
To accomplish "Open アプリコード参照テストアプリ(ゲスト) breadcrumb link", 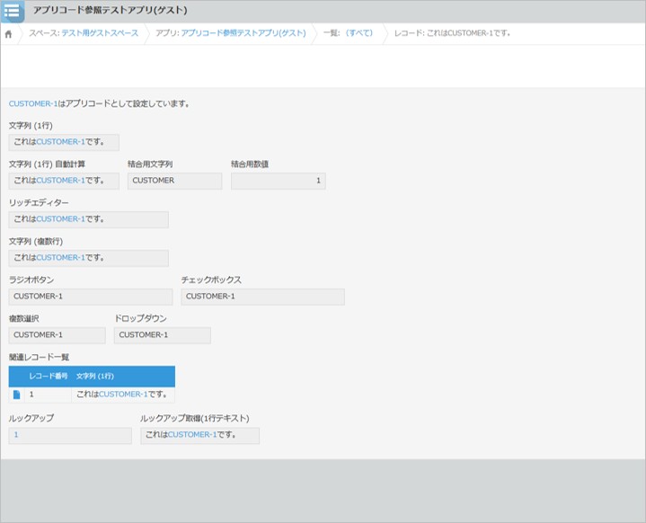I will tap(243, 33).
